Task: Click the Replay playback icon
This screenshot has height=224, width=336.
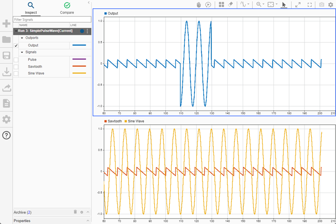Action: 208,4
